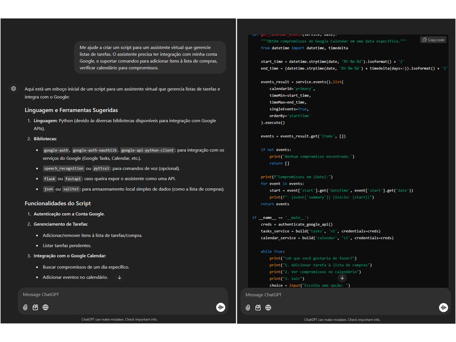Click code line 'orderBy='startTime''
The height and width of the screenshot is (342, 456).
point(290,116)
